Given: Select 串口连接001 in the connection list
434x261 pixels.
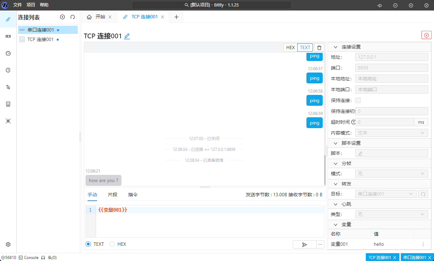Looking at the screenshot, I should [41, 30].
